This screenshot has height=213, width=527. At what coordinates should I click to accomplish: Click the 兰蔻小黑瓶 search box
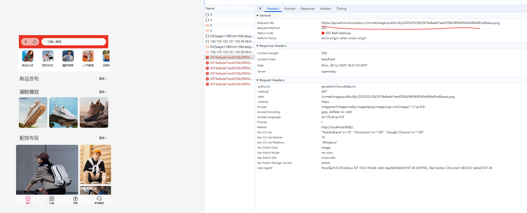(74, 42)
